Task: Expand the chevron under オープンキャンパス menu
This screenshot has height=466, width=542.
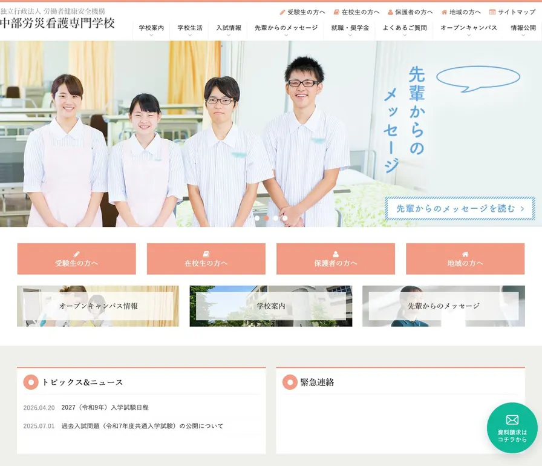Action: (x=469, y=35)
